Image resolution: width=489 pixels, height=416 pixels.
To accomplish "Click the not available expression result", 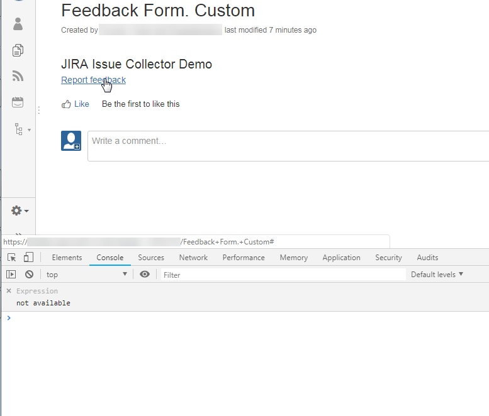I will point(43,303).
